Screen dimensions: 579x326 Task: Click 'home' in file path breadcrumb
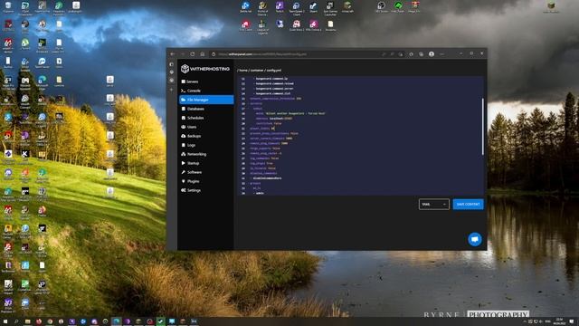tap(243, 71)
